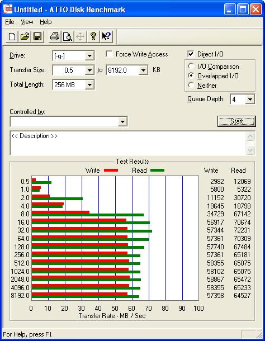265x341 pixels.
Task: Open the Queue Depth dropdown
Action: click(x=250, y=100)
